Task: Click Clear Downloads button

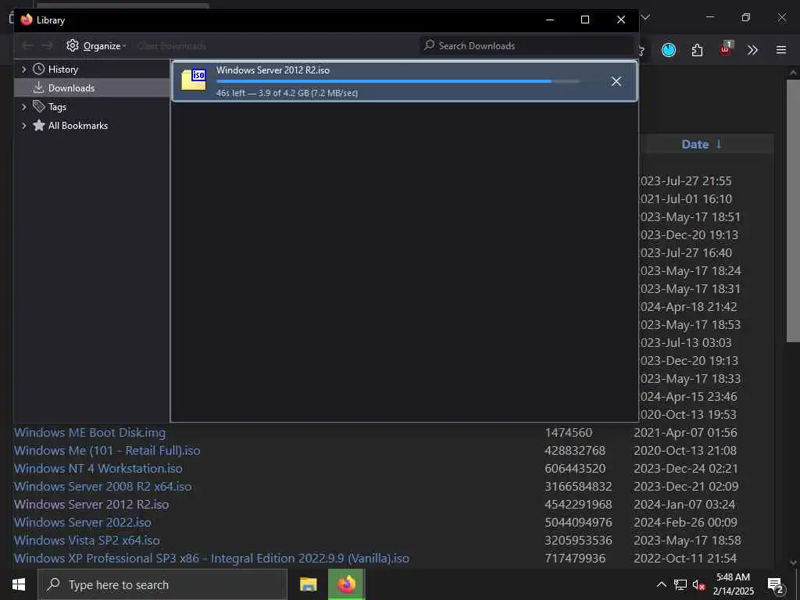Action: [171, 46]
